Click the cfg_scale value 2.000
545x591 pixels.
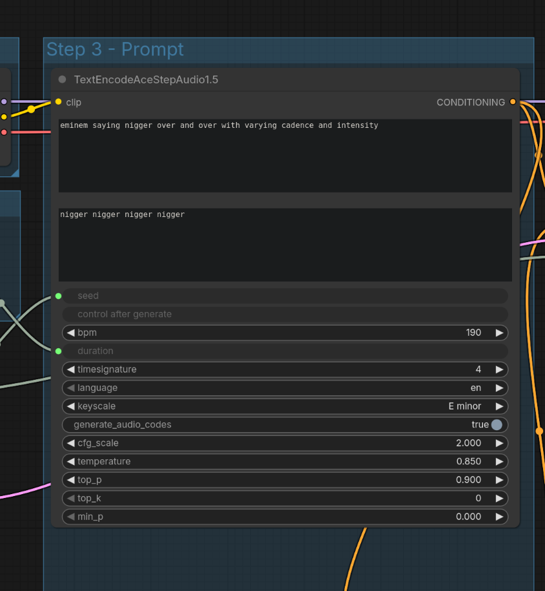pyautogui.click(x=469, y=443)
